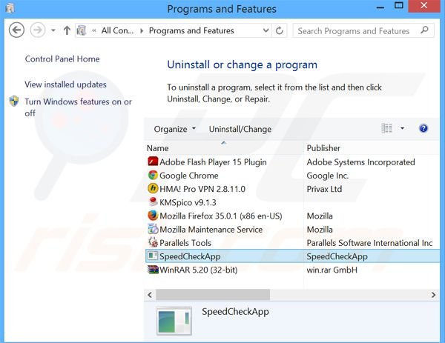Click the Adobe Flash Player icon
Image resolution: width=445 pixels, height=343 pixels.
coord(153,162)
